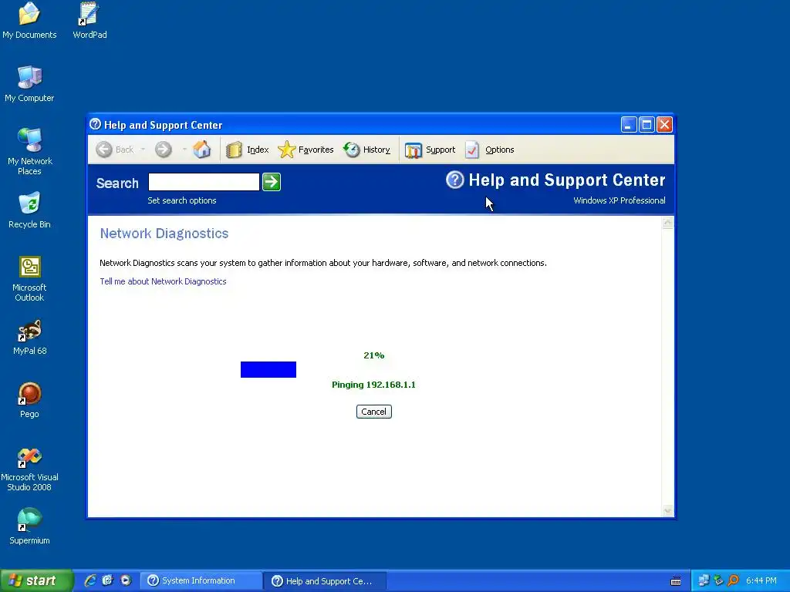Switch to System Information taskbar button
The image size is (790, 592).
pos(201,581)
